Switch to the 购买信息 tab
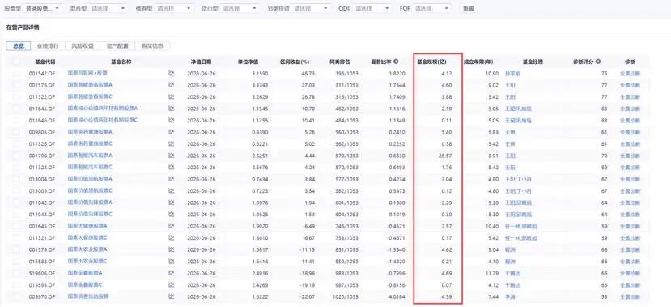This screenshot has width=671, height=307. [x=152, y=46]
